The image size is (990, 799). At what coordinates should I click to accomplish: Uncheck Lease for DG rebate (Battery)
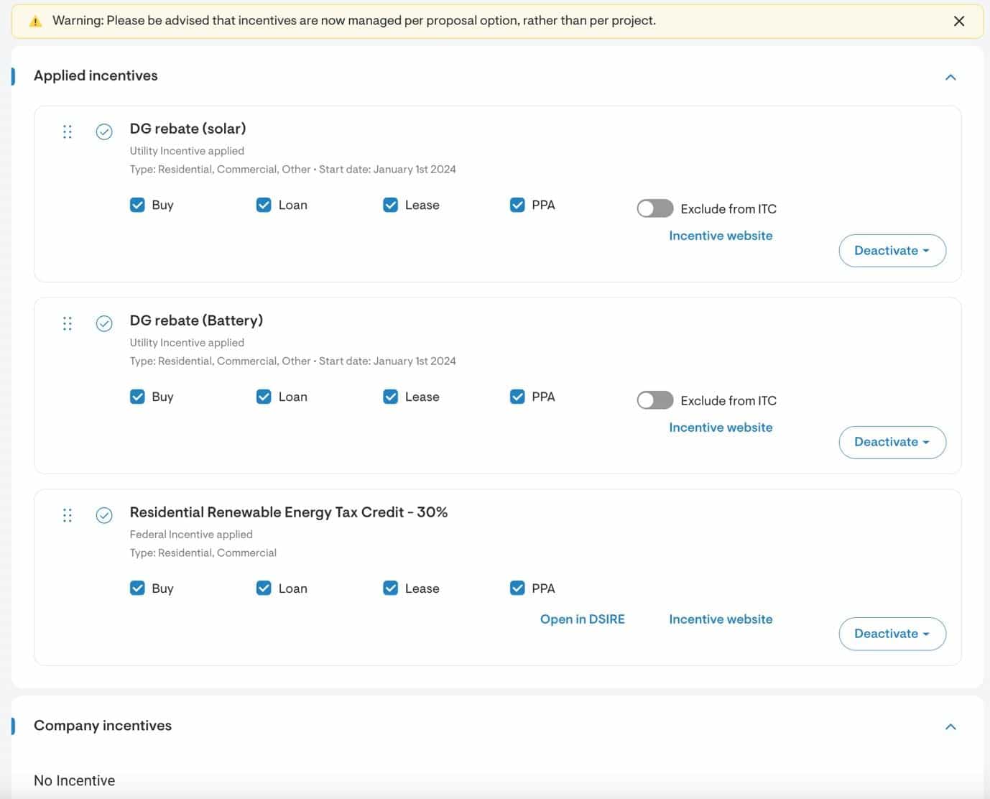coord(391,397)
